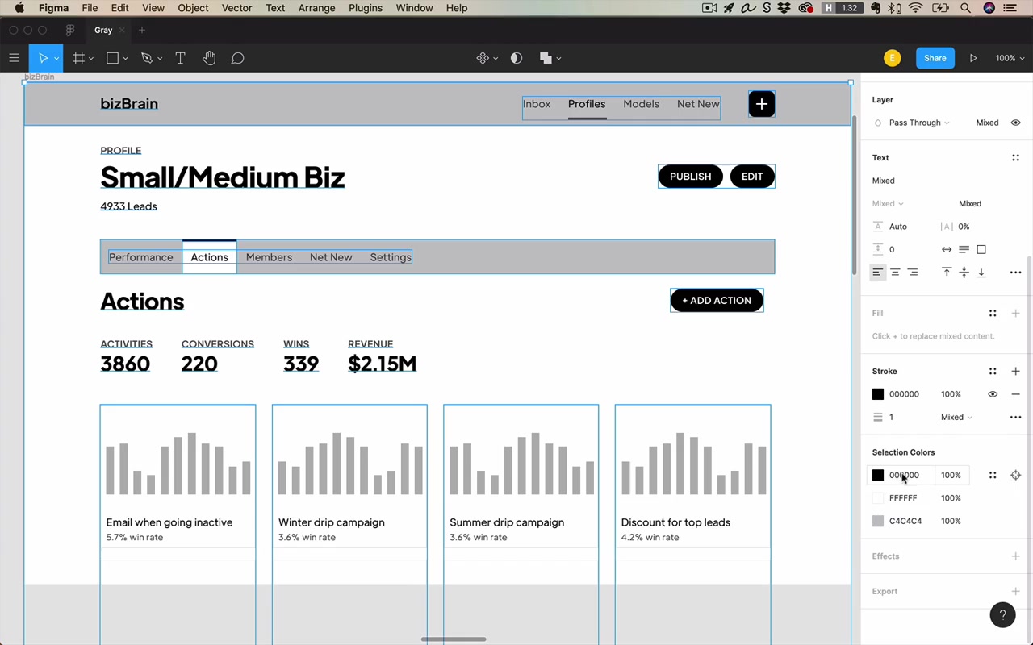Click the EDIT button on canvas
The image size is (1033, 645).
click(752, 177)
